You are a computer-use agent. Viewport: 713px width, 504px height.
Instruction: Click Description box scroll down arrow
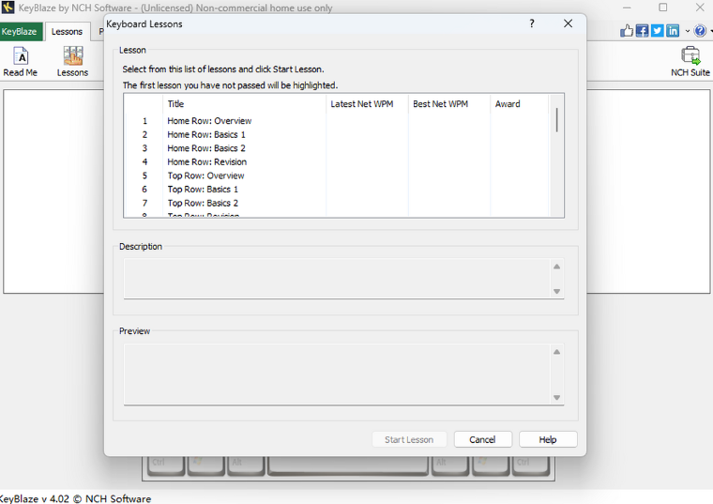(556, 291)
